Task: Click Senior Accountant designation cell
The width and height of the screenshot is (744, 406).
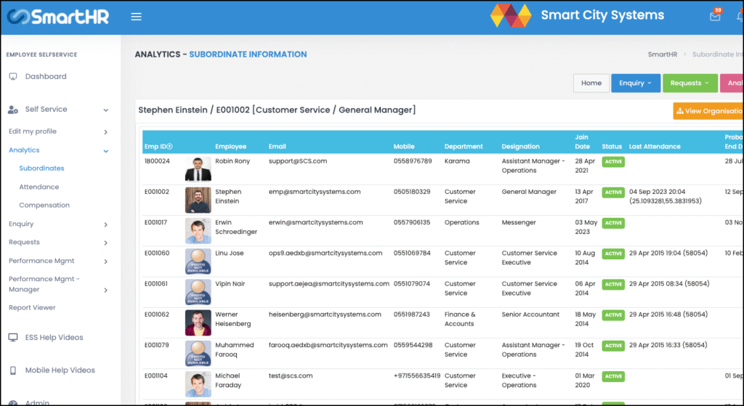Action: pos(530,314)
